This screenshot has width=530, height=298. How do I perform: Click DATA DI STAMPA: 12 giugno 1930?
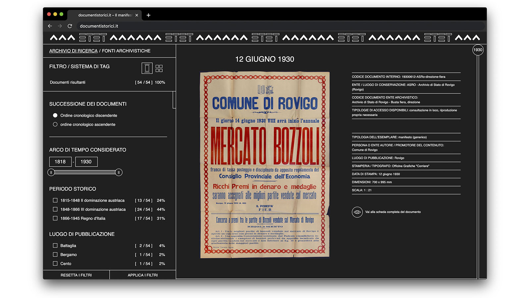pyautogui.click(x=406, y=174)
